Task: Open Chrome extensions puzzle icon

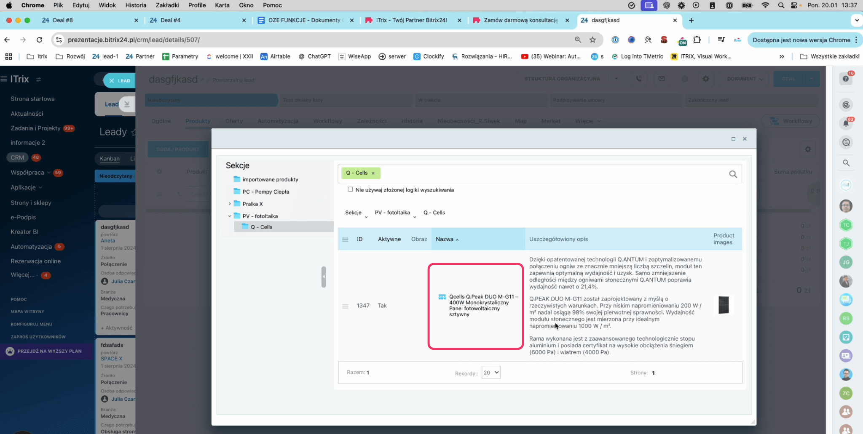Action: pyautogui.click(x=697, y=40)
